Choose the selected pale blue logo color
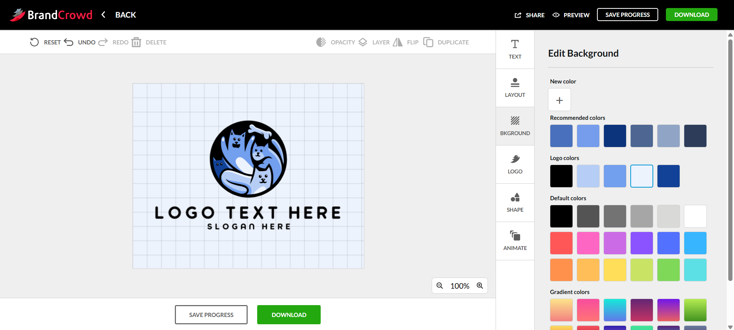The width and height of the screenshot is (734, 330). click(642, 176)
